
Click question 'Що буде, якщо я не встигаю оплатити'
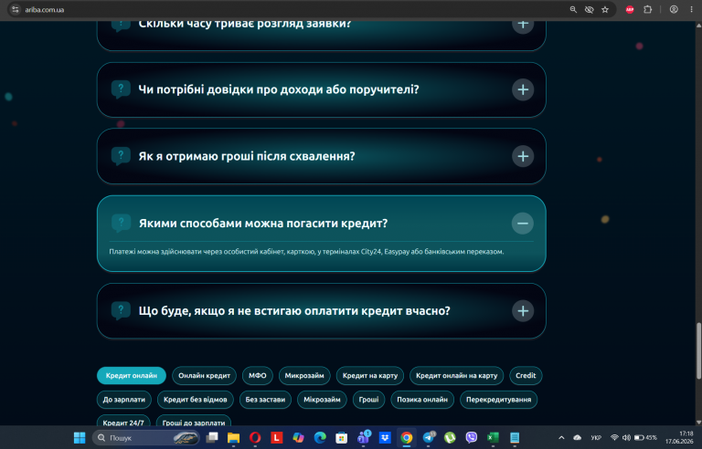point(294,311)
